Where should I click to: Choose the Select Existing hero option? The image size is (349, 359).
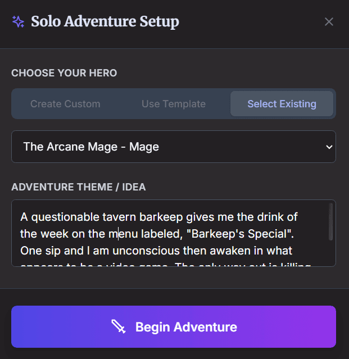282,104
